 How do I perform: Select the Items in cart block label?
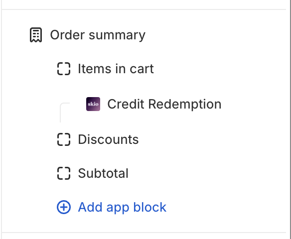116,69
